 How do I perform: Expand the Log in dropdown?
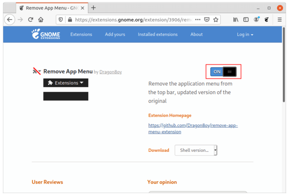coord(245,35)
